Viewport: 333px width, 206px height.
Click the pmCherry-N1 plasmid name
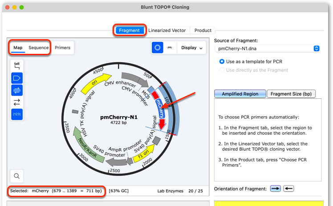pyautogui.click(x=119, y=117)
